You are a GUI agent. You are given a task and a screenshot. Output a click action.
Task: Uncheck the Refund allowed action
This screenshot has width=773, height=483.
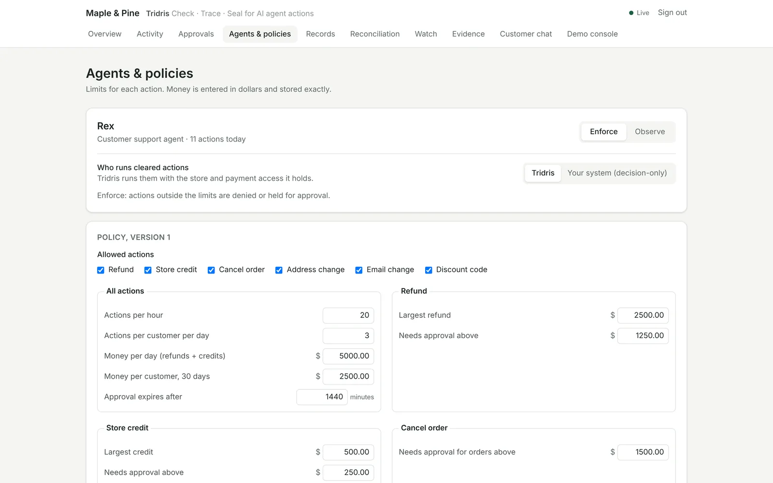(x=100, y=270)
